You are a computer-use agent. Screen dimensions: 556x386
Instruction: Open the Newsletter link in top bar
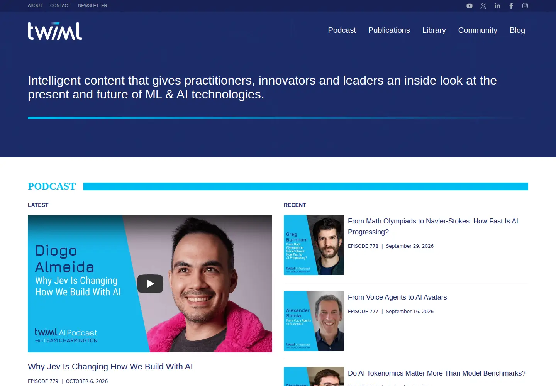[x=93, y=5]
